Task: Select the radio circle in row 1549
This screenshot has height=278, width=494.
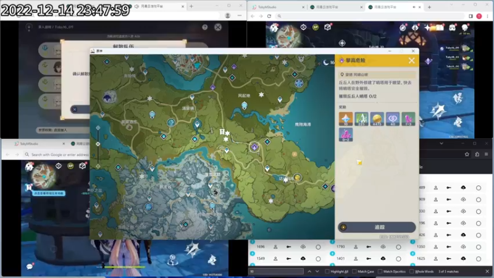Action: [x=318, y=259]
